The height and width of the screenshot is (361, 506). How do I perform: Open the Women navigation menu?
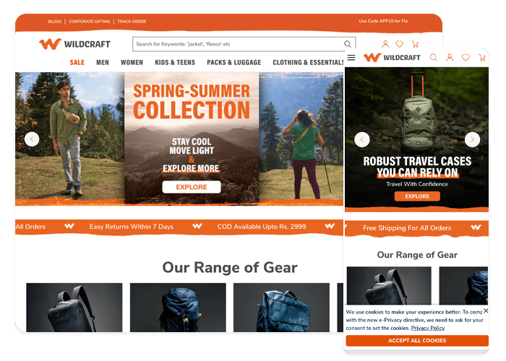pos(132,63)
